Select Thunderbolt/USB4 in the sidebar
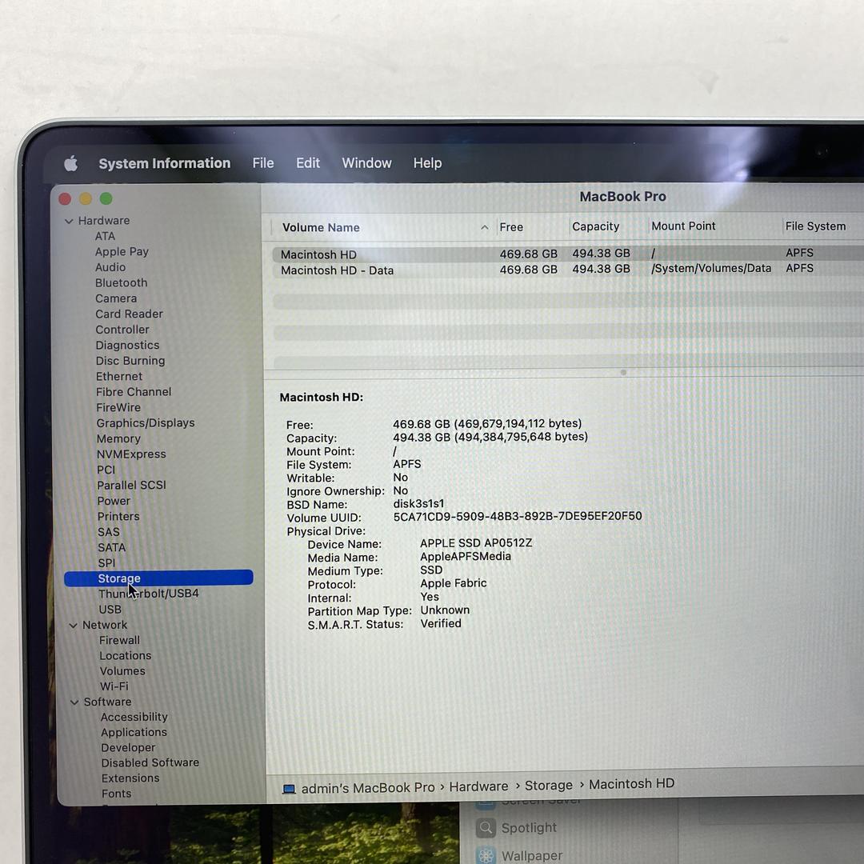The height and width of the screenshot is (864, 864). (x=148, y=594)
